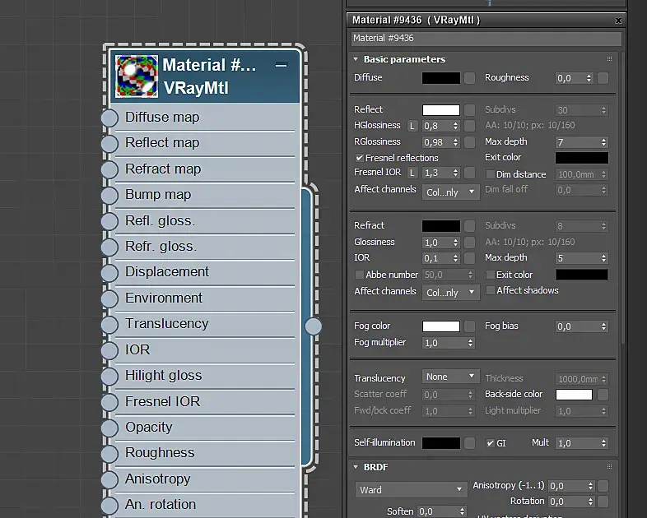Screen dimensions: 647x518
Task: Click the Anisotropy value field
Action: pos(567,486)
